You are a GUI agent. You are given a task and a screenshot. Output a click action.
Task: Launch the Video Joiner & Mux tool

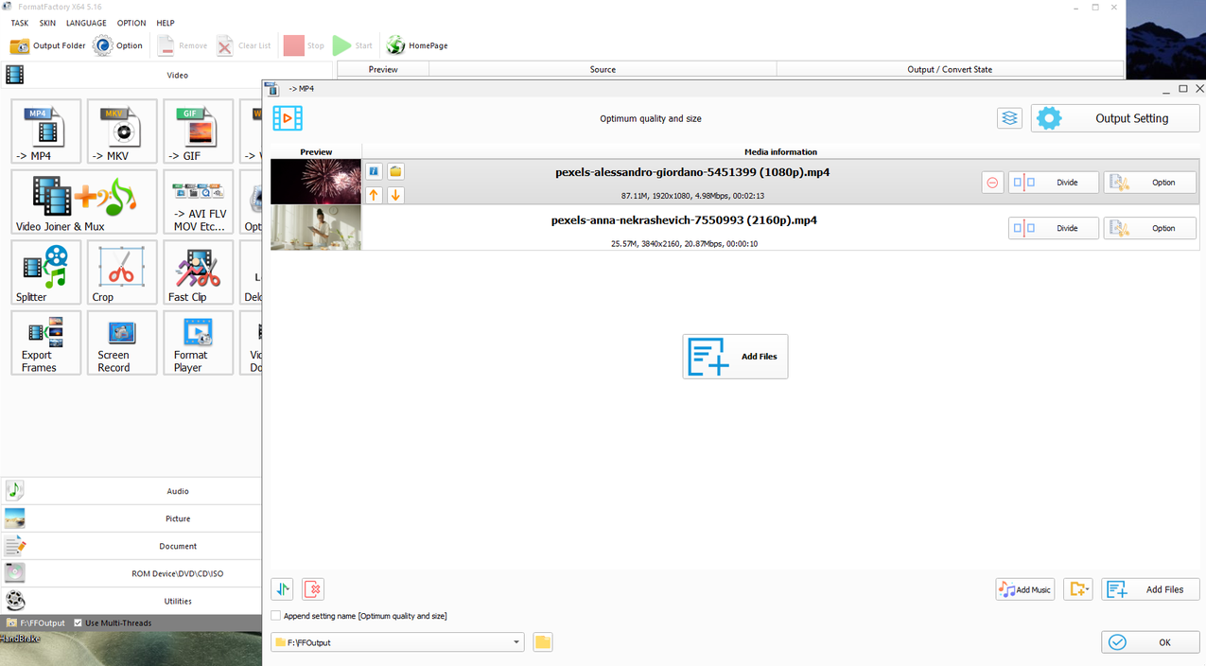point(84,202)
